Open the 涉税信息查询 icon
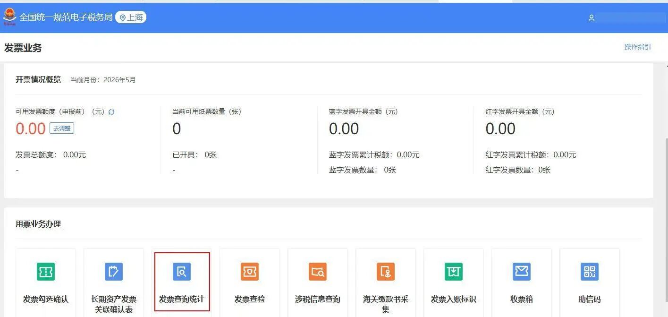Image resolution: width=668 pixels, height=317 pixels. (x=318, y=272)
